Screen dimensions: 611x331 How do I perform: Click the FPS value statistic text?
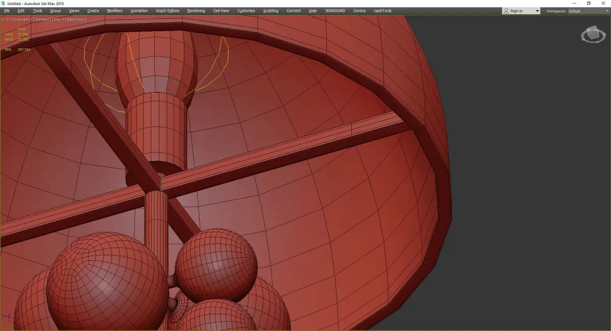[17, 50]
